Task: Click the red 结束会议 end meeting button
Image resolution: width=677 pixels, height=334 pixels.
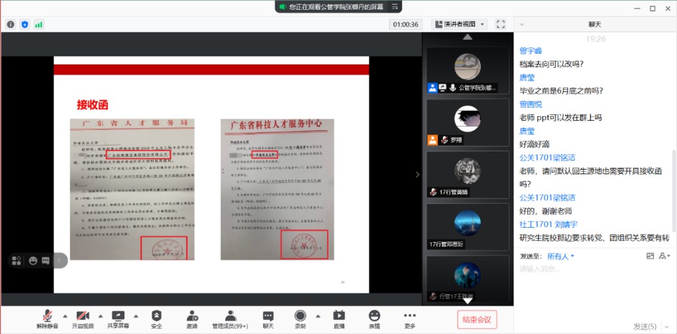Action: [477, 319]
